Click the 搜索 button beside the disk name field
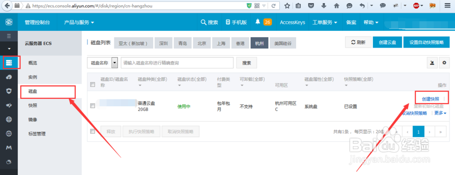 pyautogui.click(x=247, y=63)
